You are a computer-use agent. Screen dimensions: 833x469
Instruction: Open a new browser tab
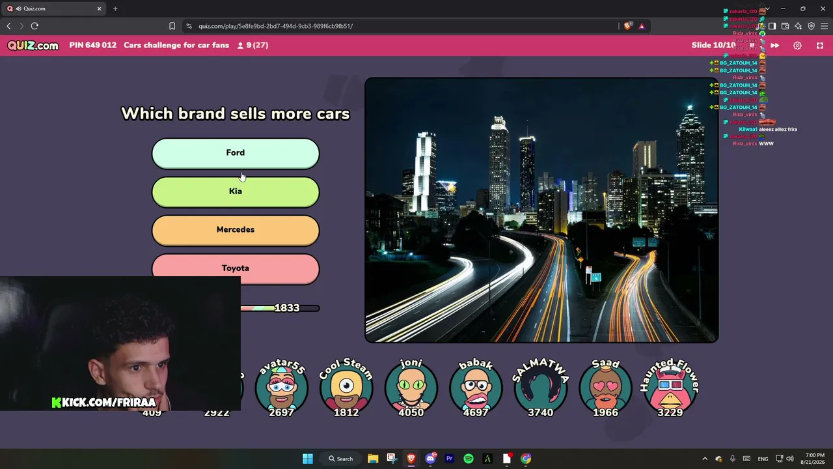(x=115, y=8)
